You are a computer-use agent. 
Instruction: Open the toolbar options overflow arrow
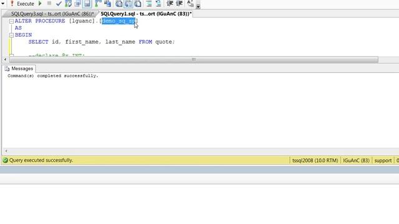coord(198,6)
